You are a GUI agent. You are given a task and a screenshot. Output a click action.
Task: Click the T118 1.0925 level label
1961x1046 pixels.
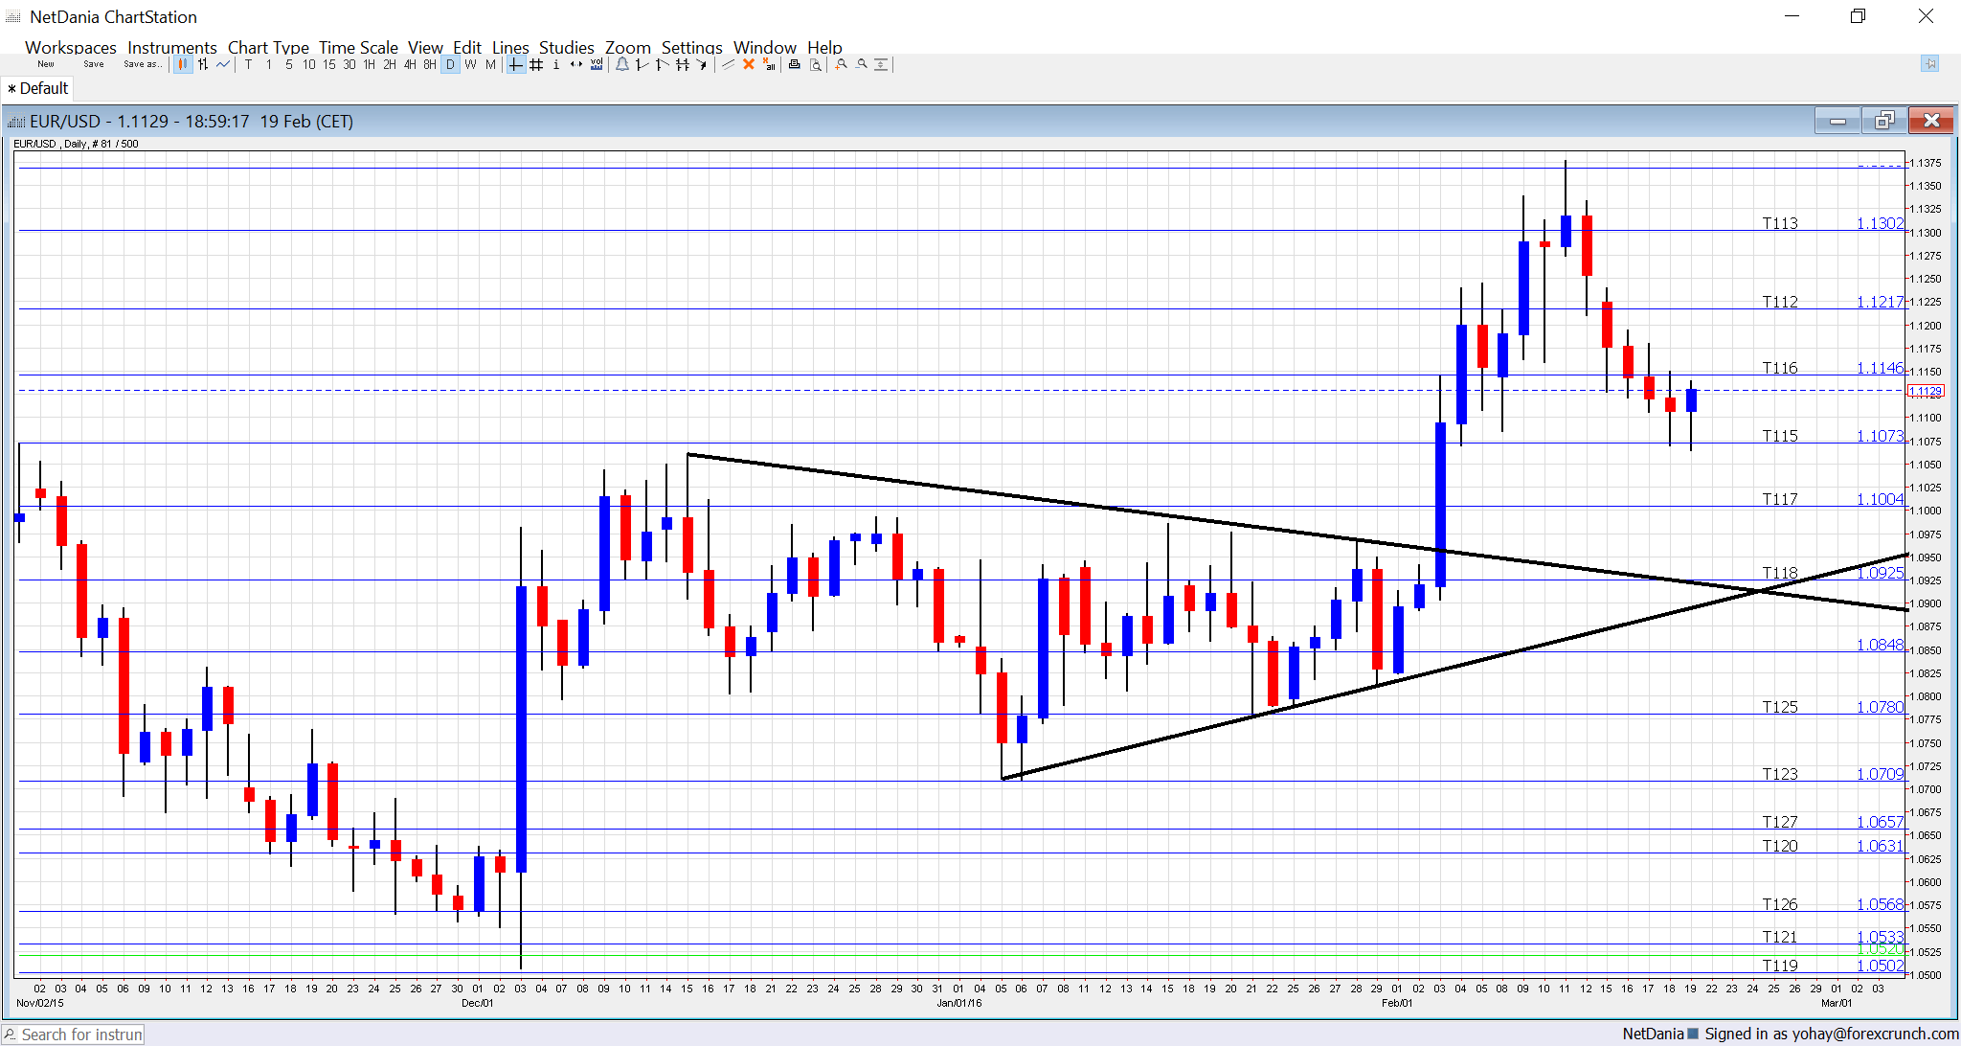pos(1833,573)
